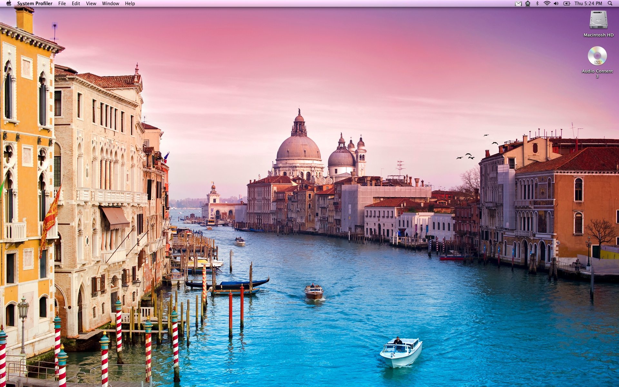This screenshot has width=619, height=387.
Task: Open Spotlight search magnifying glass
Action: [610, 4]
